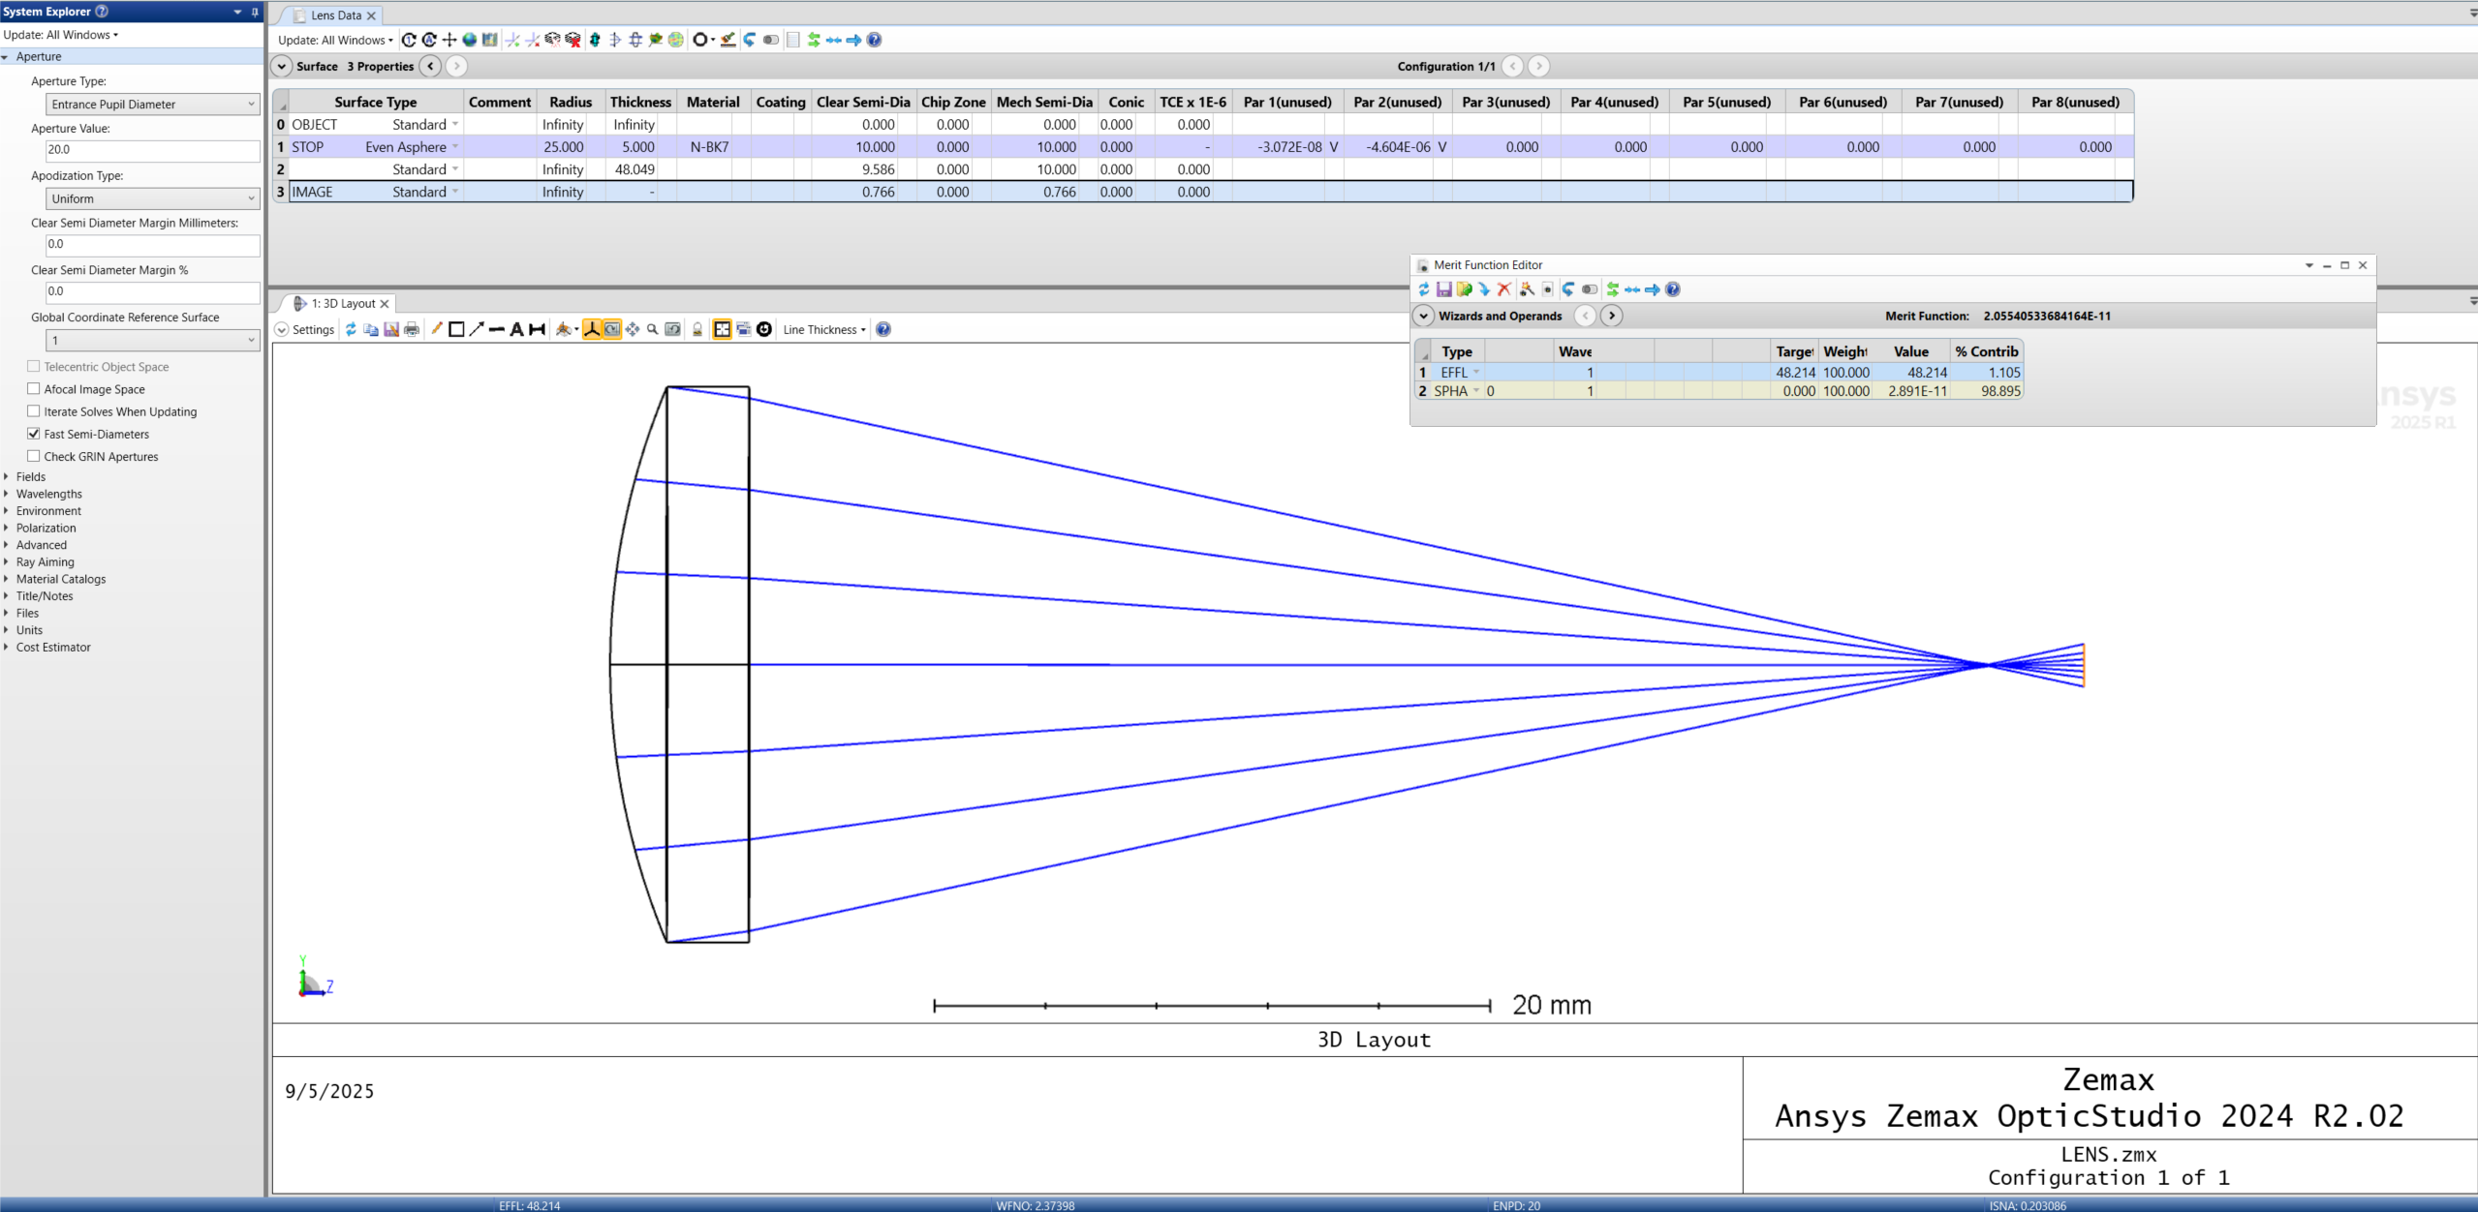Toggle Iterate Solves When Updating checkbox
The width and height of the screenshot is (2478, 1212).
point(34,411)
